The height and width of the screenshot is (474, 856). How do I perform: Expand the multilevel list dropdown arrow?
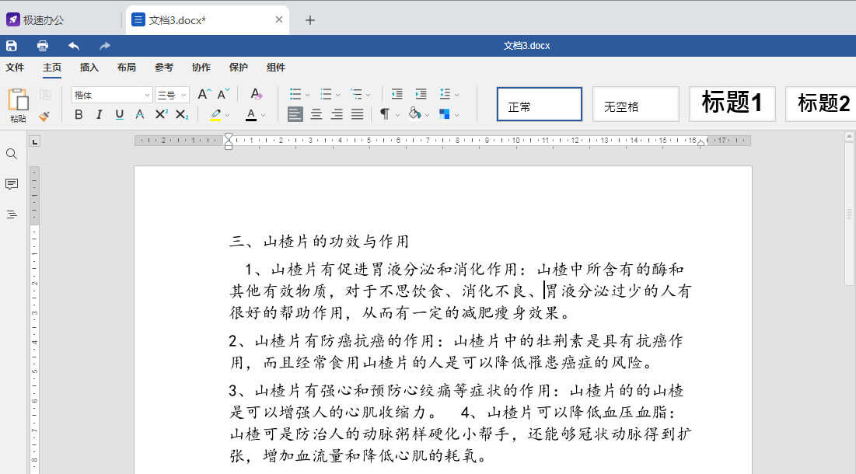click(x=369, y=96)
